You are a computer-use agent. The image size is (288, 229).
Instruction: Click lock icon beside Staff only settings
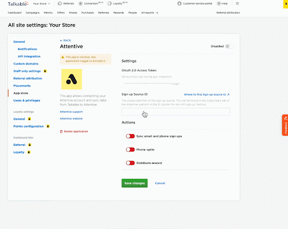(45, 71)
